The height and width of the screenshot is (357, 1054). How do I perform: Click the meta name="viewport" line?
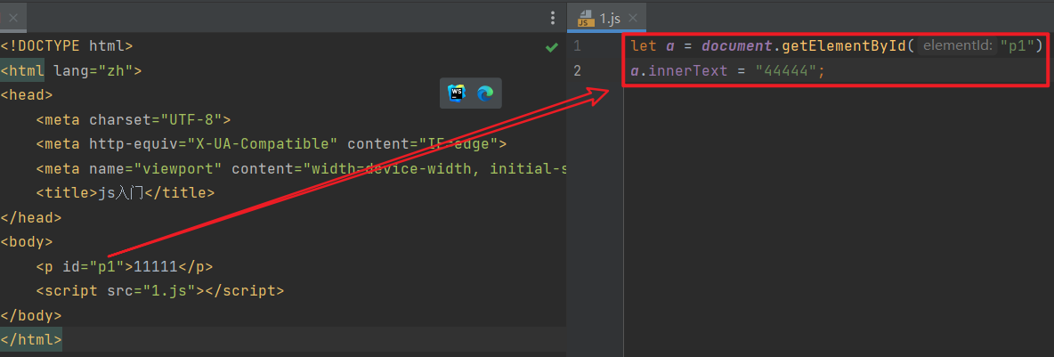tap(301, 168)
